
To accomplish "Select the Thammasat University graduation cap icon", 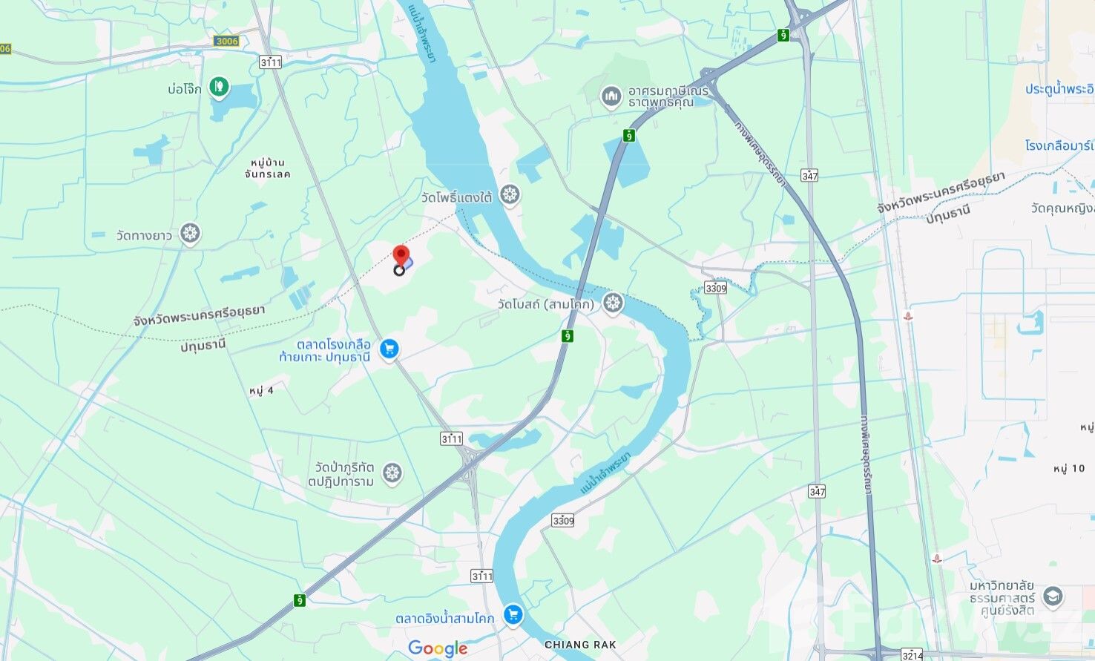I will coord(1052,596).
